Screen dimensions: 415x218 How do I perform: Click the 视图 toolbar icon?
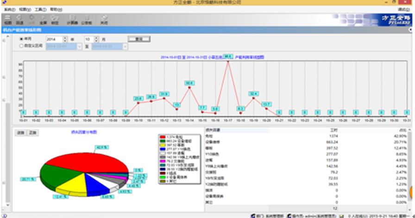pyautogui.click(x=8, y=19)
